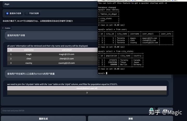Click the Chatbot label icon

click(3, 28)
